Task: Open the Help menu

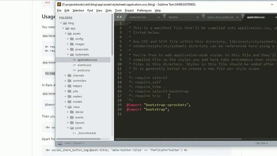Action: tap(158, 10)
